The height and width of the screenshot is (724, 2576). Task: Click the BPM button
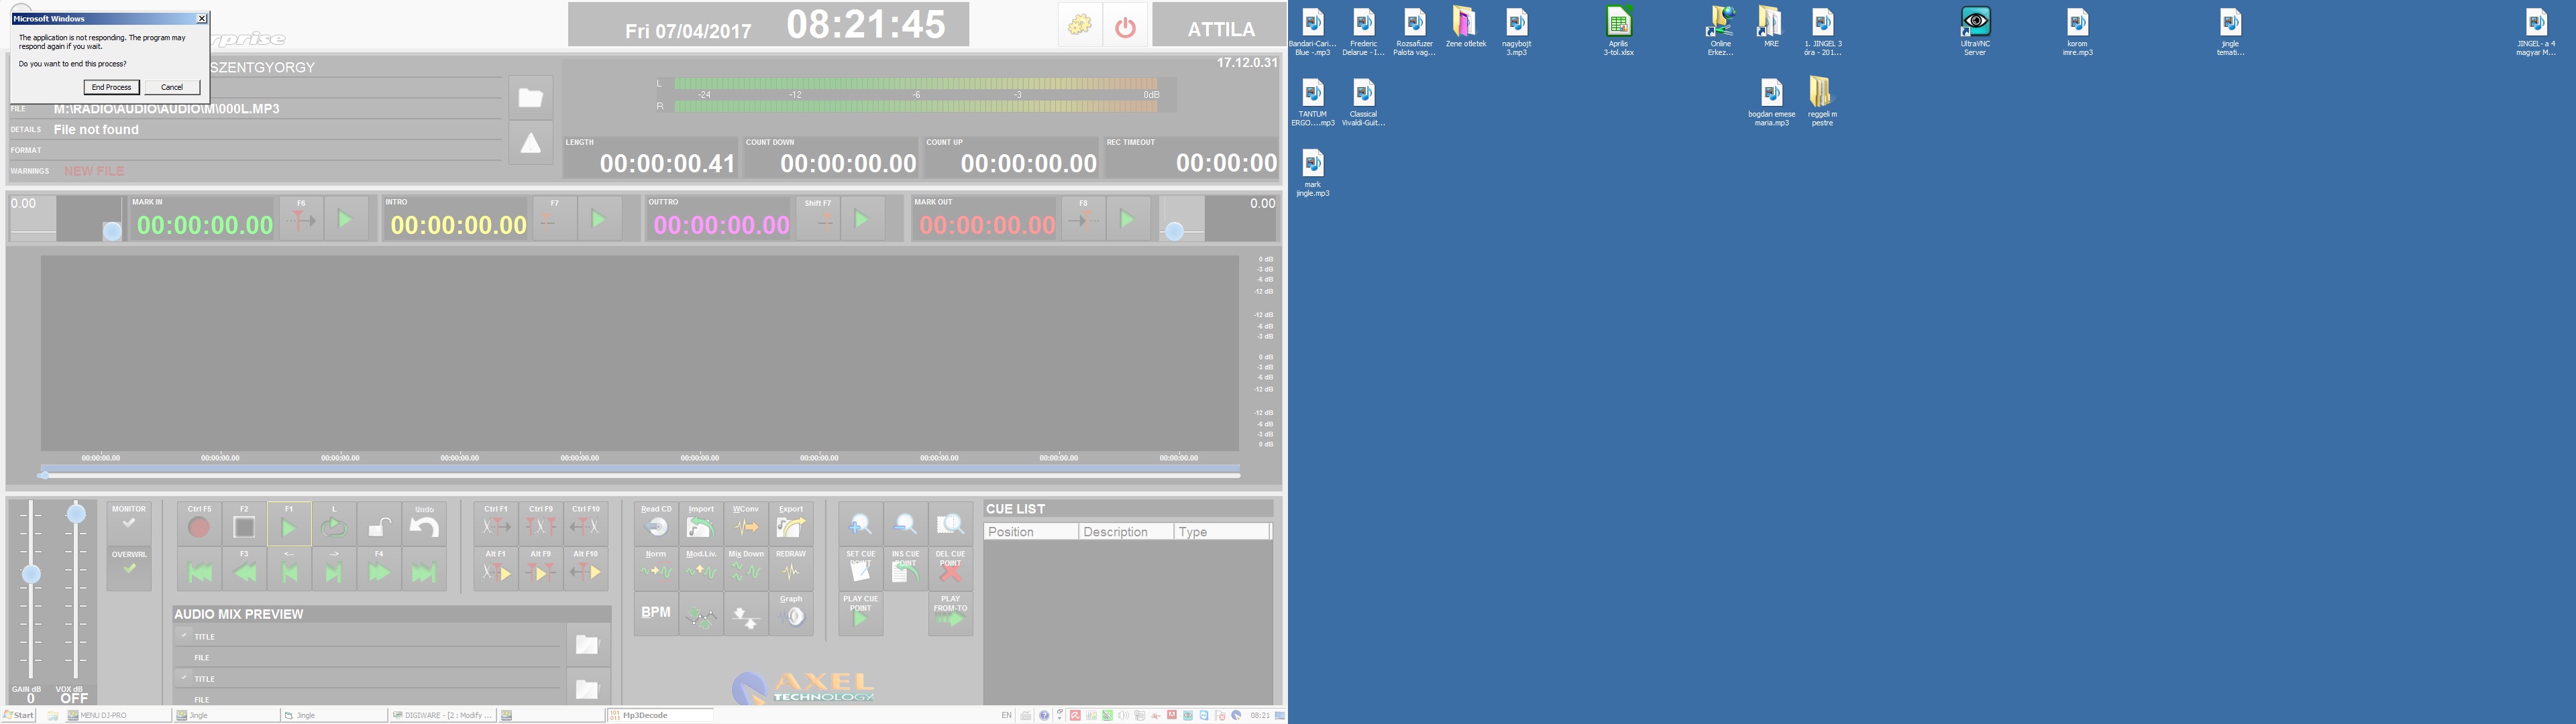[656, 612]
